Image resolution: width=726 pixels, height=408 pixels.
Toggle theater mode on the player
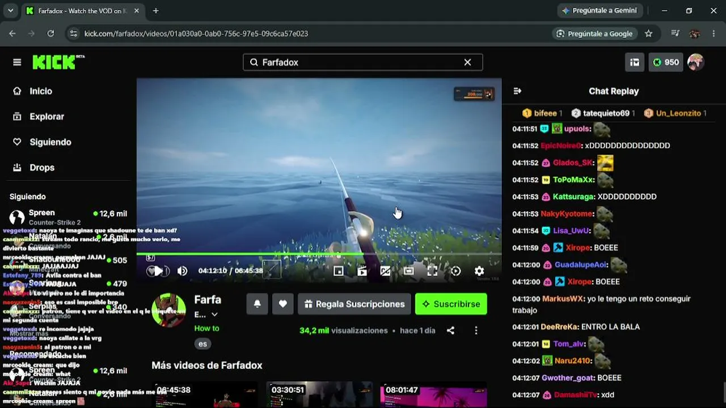click(x=408, y=271)
